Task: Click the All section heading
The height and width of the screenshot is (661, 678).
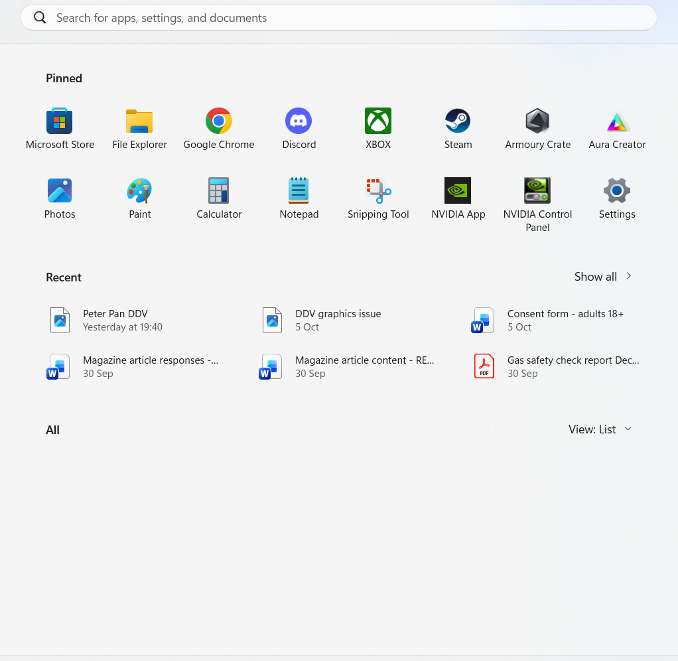Action: click(x=53, y=430)
